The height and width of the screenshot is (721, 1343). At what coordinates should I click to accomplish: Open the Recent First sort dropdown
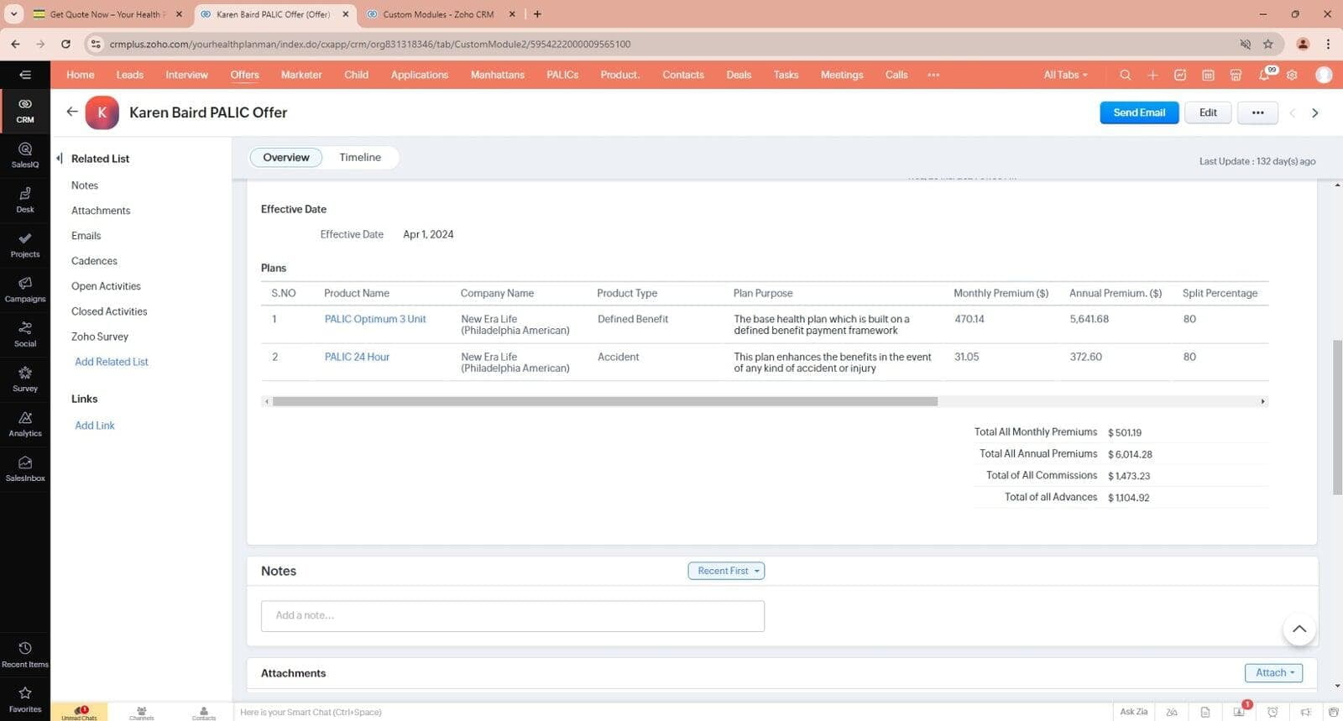pyautogui.click(x=726, y=571)
